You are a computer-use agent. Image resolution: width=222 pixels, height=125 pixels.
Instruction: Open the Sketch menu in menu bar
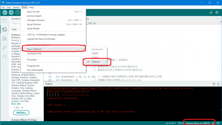(16, 7)
